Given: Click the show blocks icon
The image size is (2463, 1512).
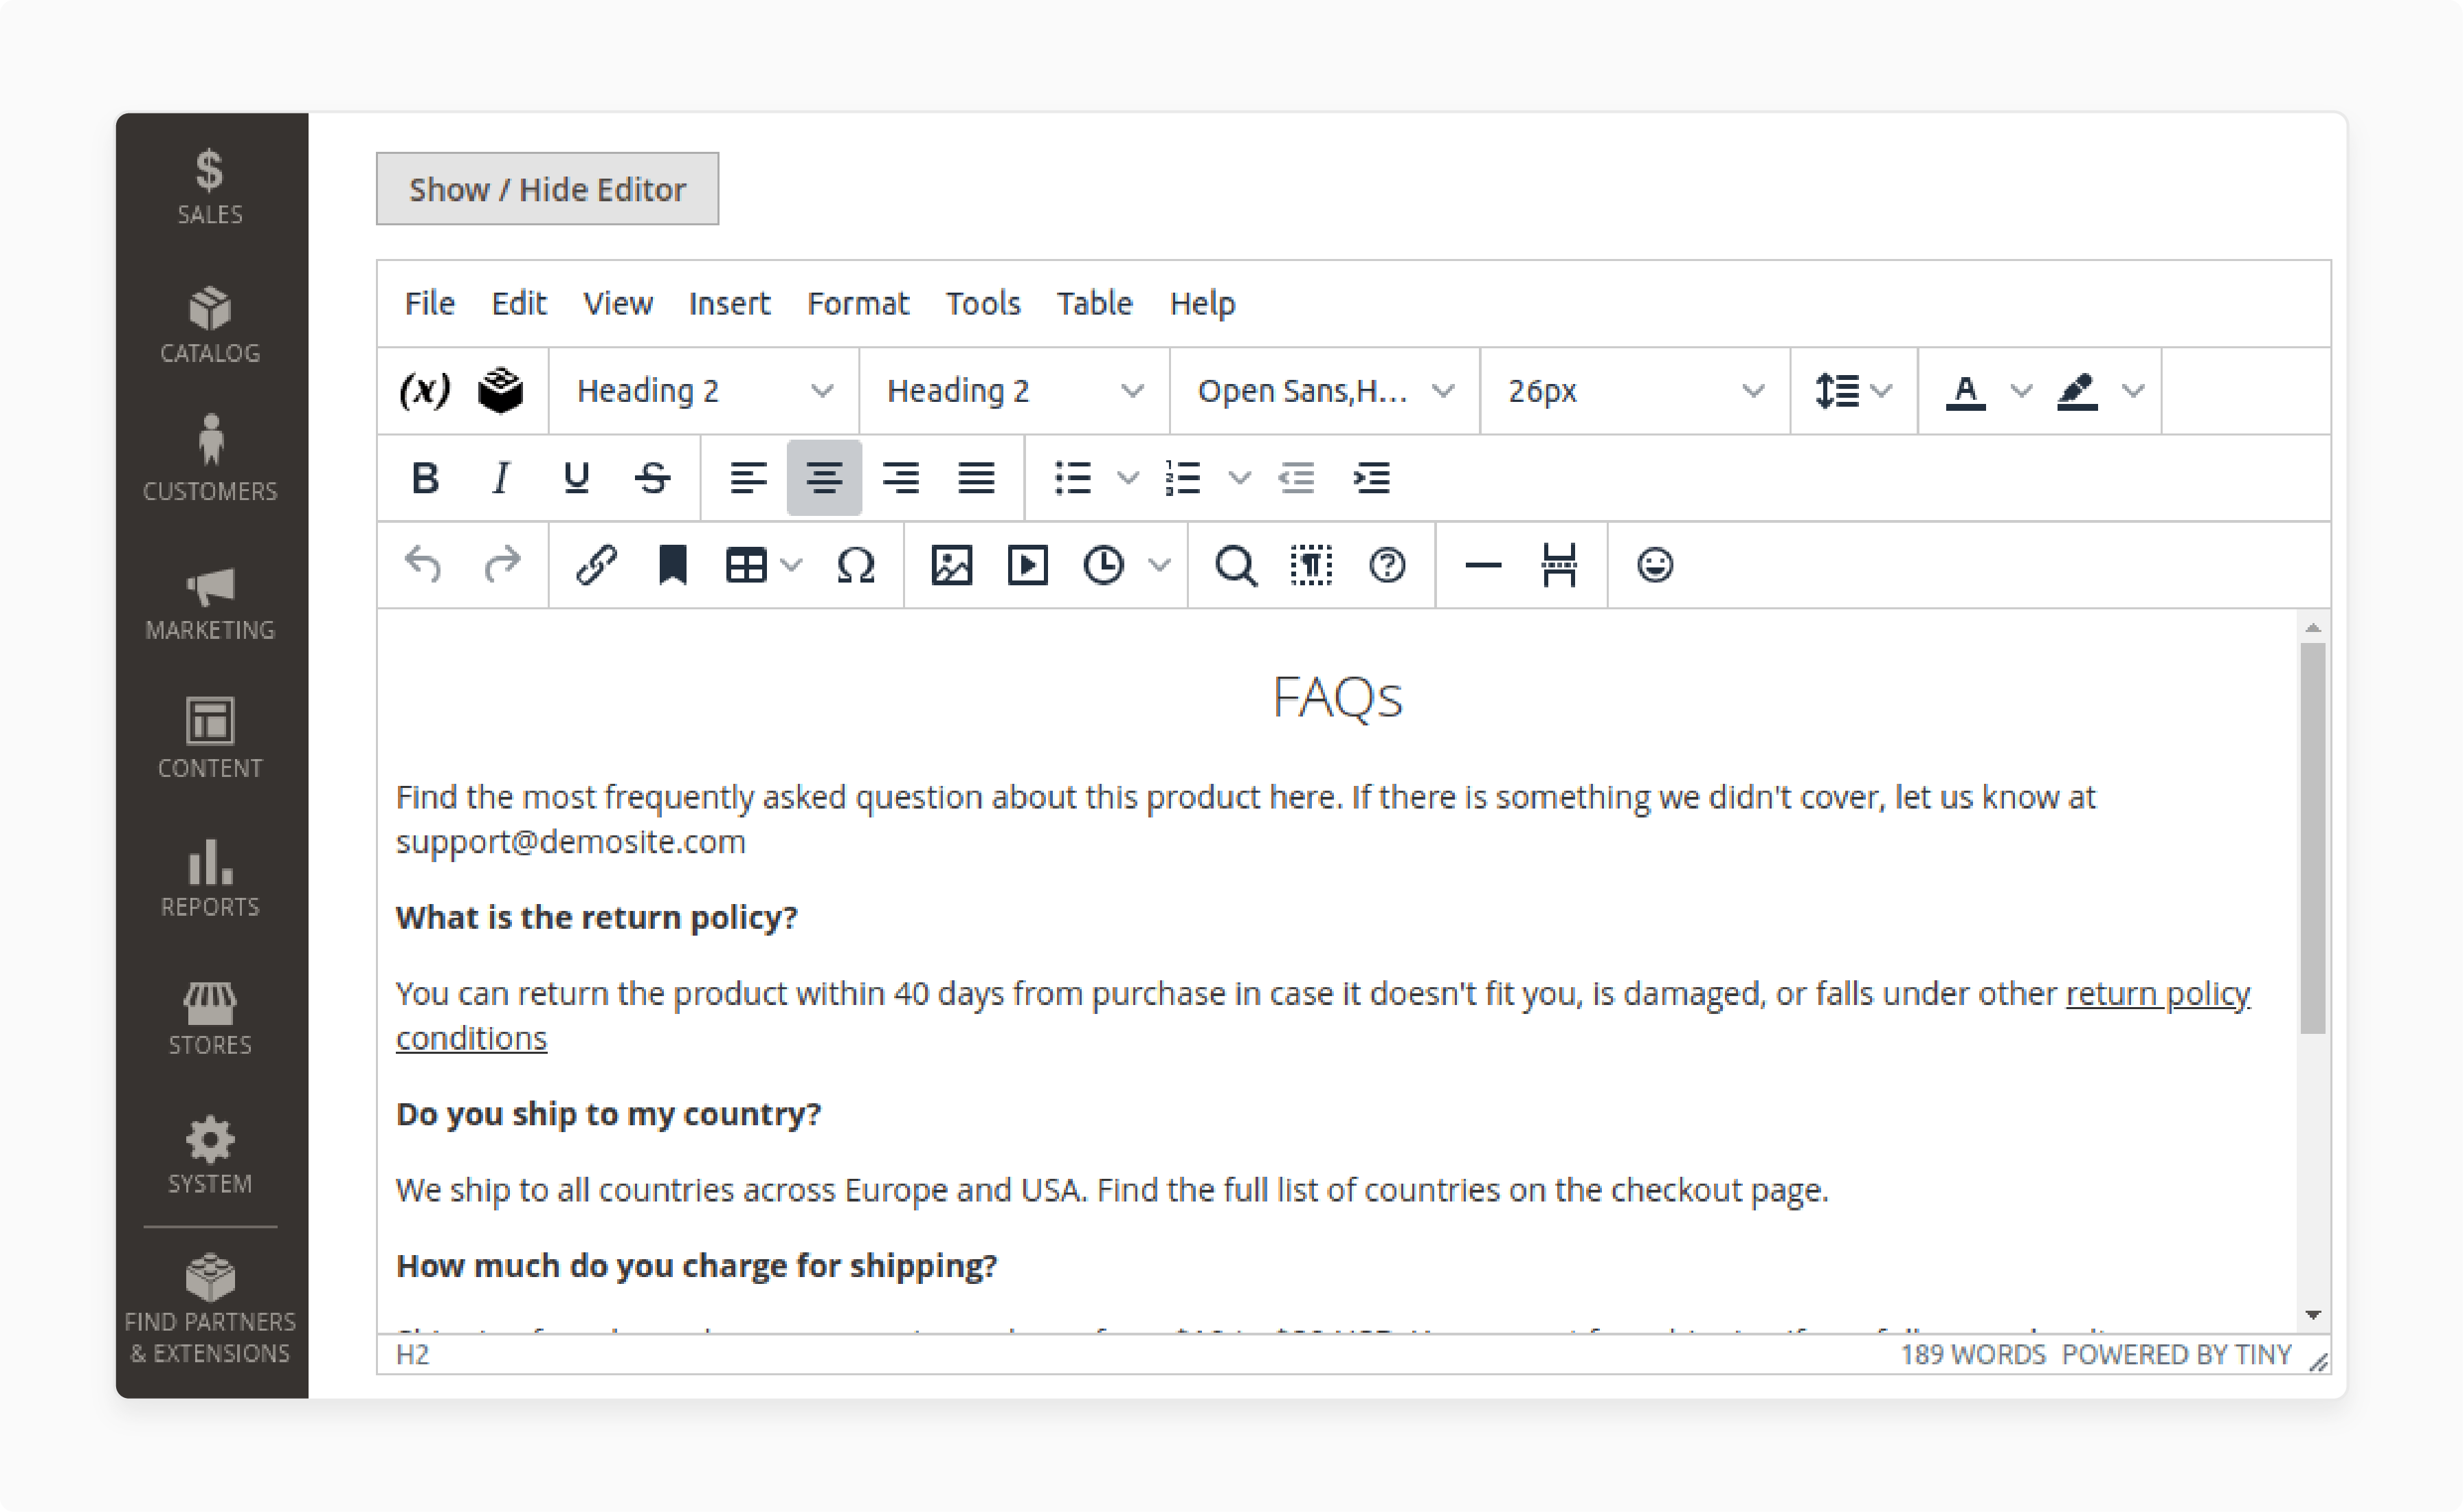Looking at the screenshot, I should tap(1311, 565).
